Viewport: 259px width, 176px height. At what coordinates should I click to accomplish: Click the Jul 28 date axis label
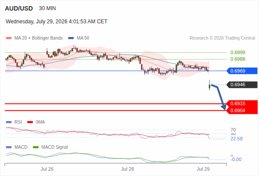pos(127,169)
